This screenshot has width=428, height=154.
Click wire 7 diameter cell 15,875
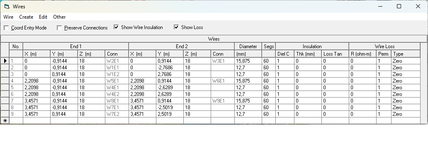click(248, 101)
